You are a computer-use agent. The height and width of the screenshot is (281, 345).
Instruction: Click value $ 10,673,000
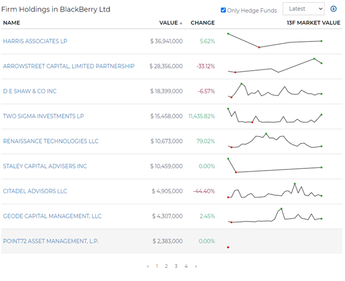click(166, 141)
